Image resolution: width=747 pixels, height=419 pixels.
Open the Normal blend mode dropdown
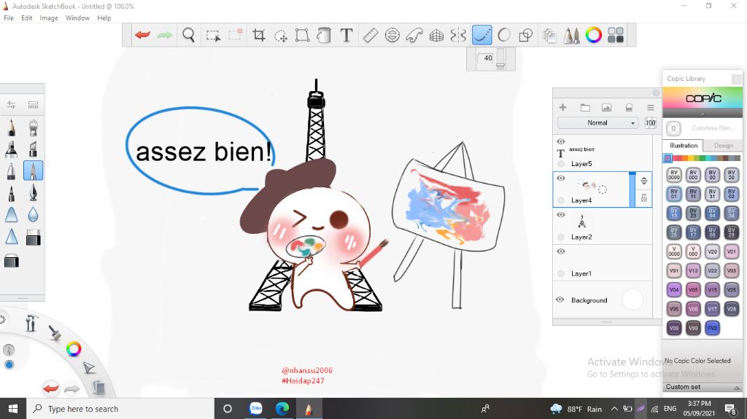[597, 123]
